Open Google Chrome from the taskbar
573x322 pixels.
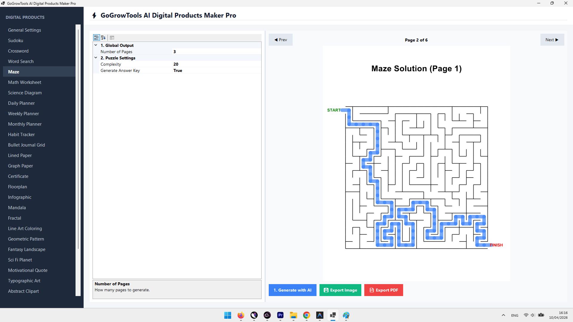(x=306, y=315)
